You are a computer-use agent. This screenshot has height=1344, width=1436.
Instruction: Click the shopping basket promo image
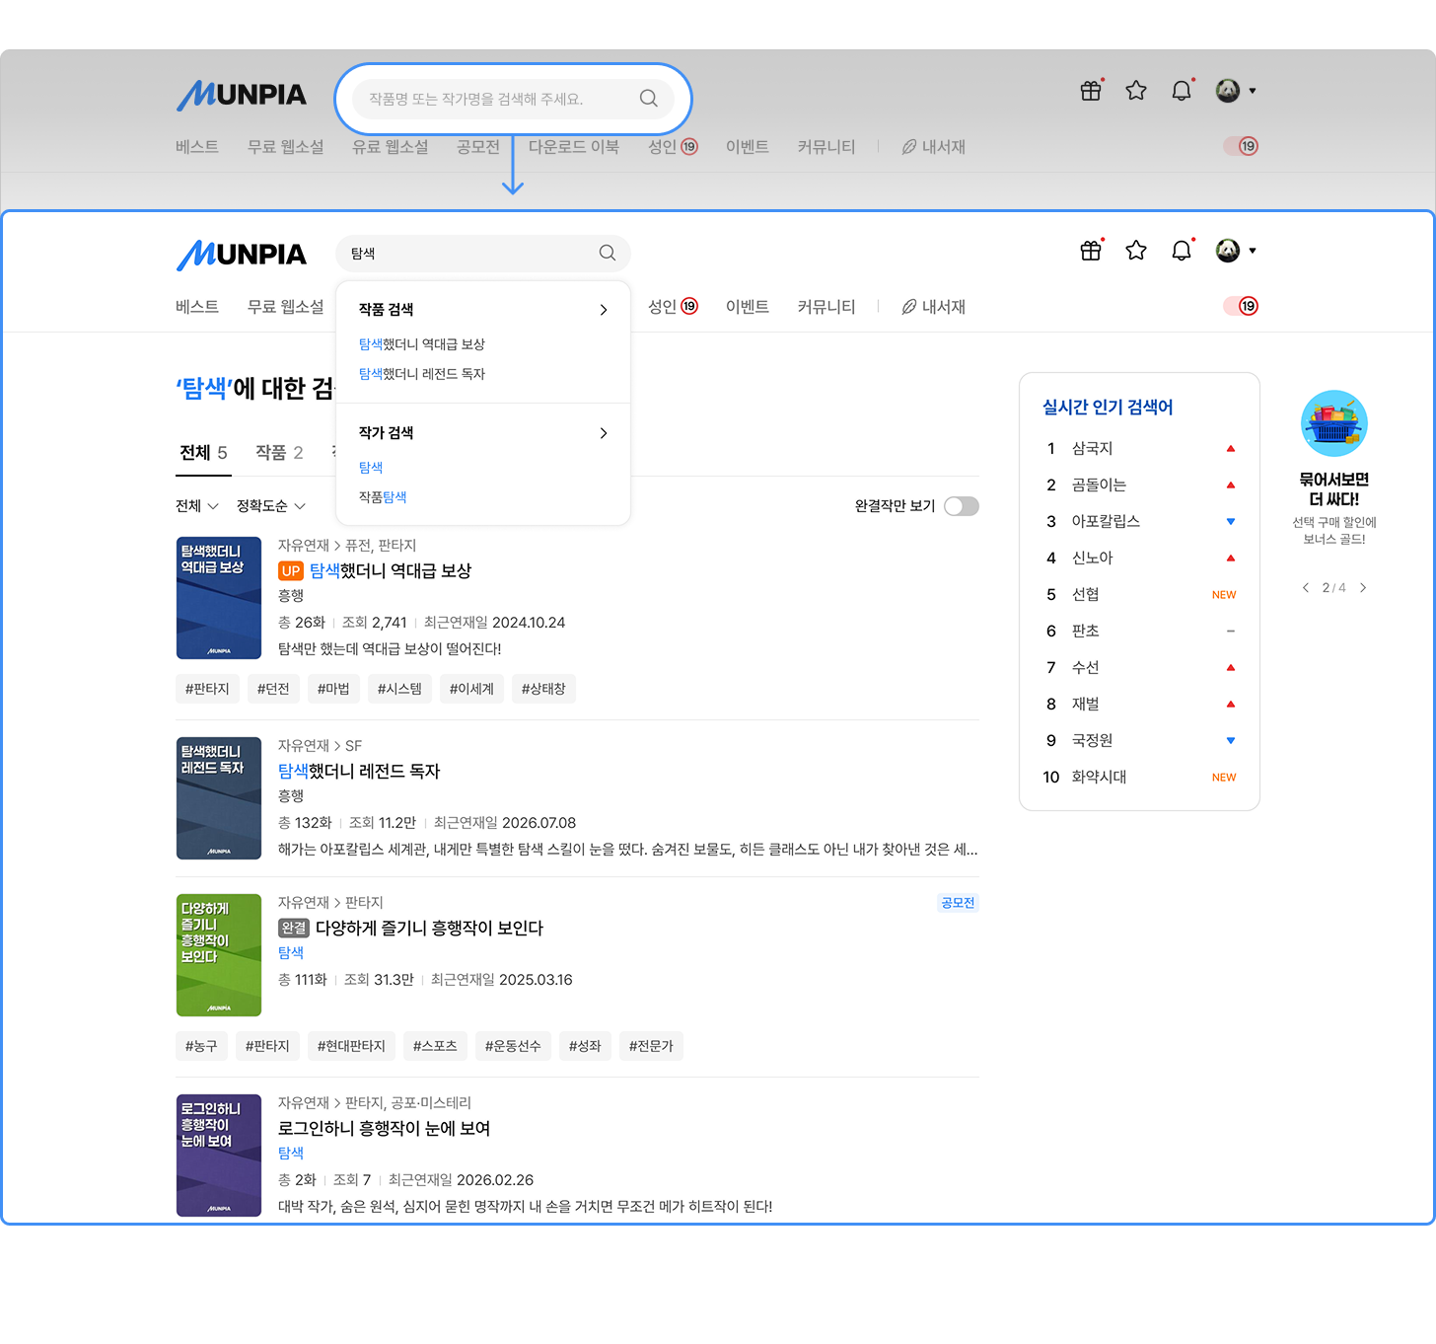(1334, 423)
